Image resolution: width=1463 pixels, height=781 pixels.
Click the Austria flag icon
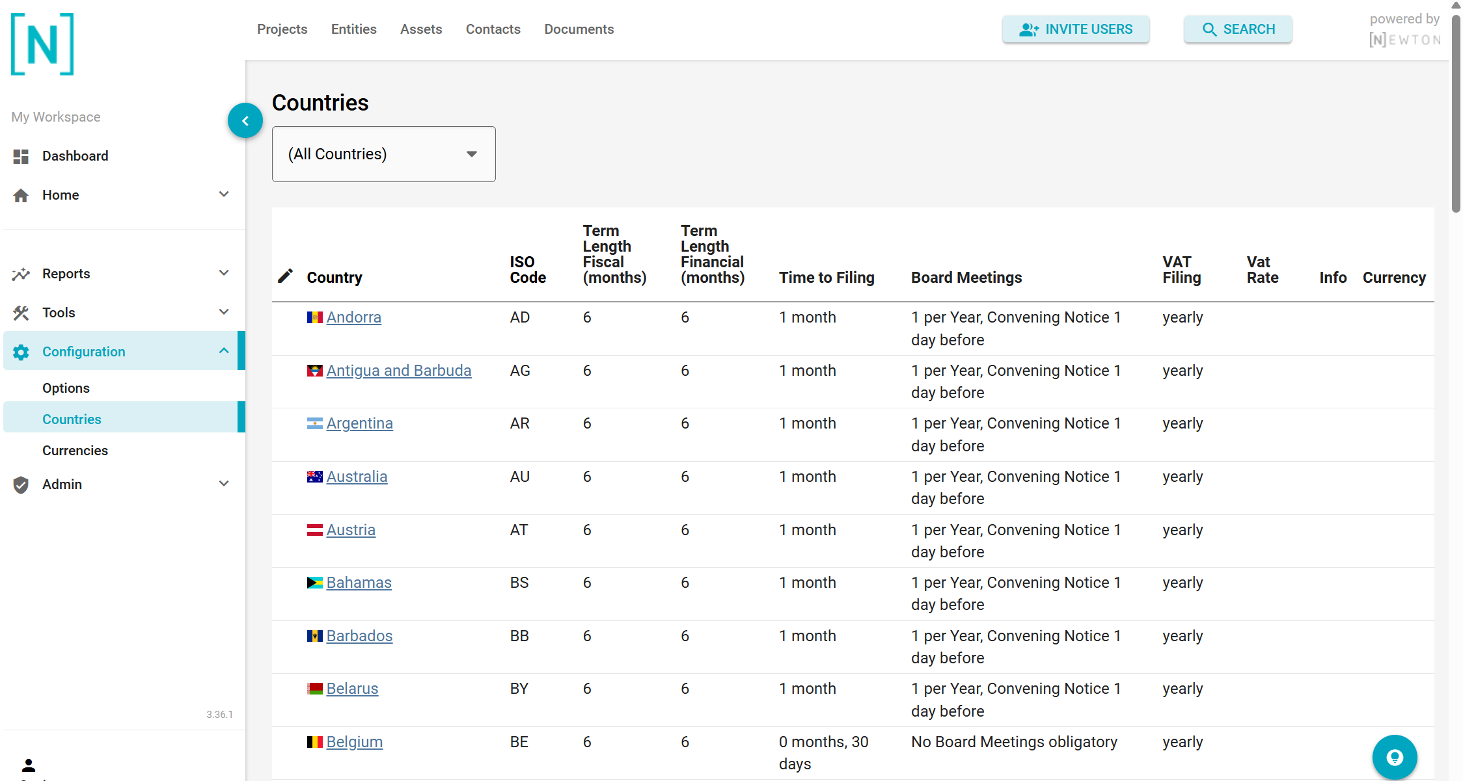pyautogui.click(x=315, y=530)
